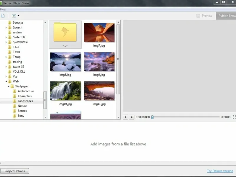236x177 pixels.
Task: Toggle fullscreen preview icon
Action: point(234,117)
